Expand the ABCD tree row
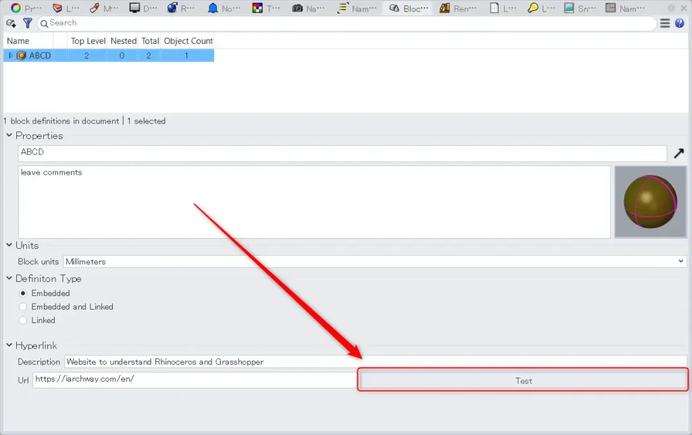Screen dimensions: 692x435 (x=10, y=55)
